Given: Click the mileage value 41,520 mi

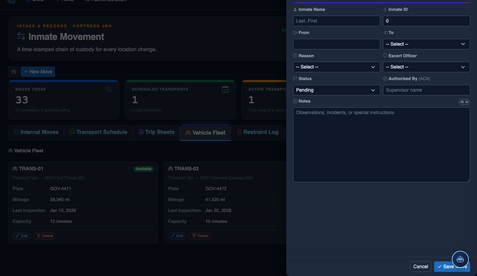Looking at the screenshot, I should click(215, 199).
